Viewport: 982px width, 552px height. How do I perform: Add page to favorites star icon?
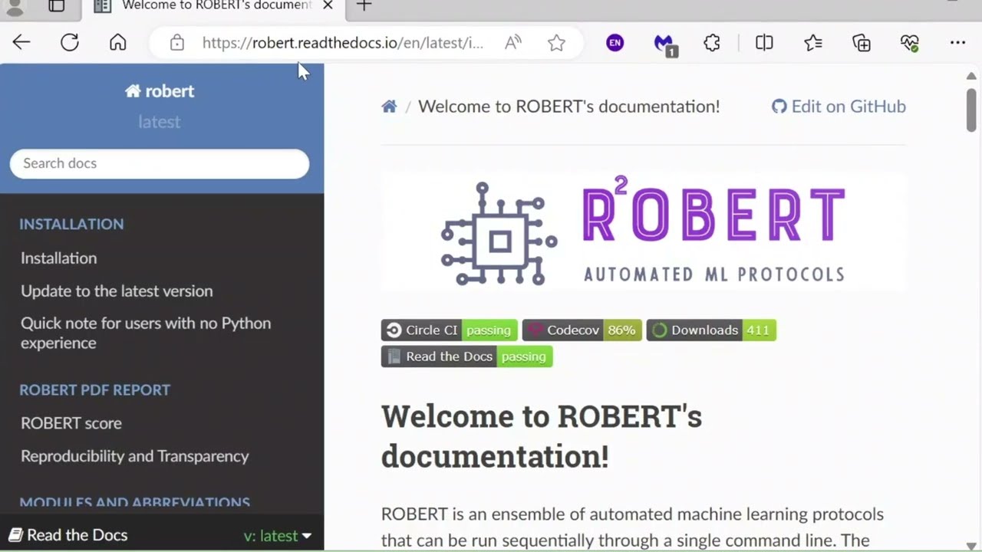pos(556,43)
